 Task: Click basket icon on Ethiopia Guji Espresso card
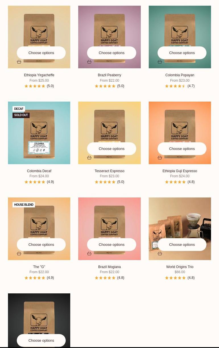(x=160, y=158)
